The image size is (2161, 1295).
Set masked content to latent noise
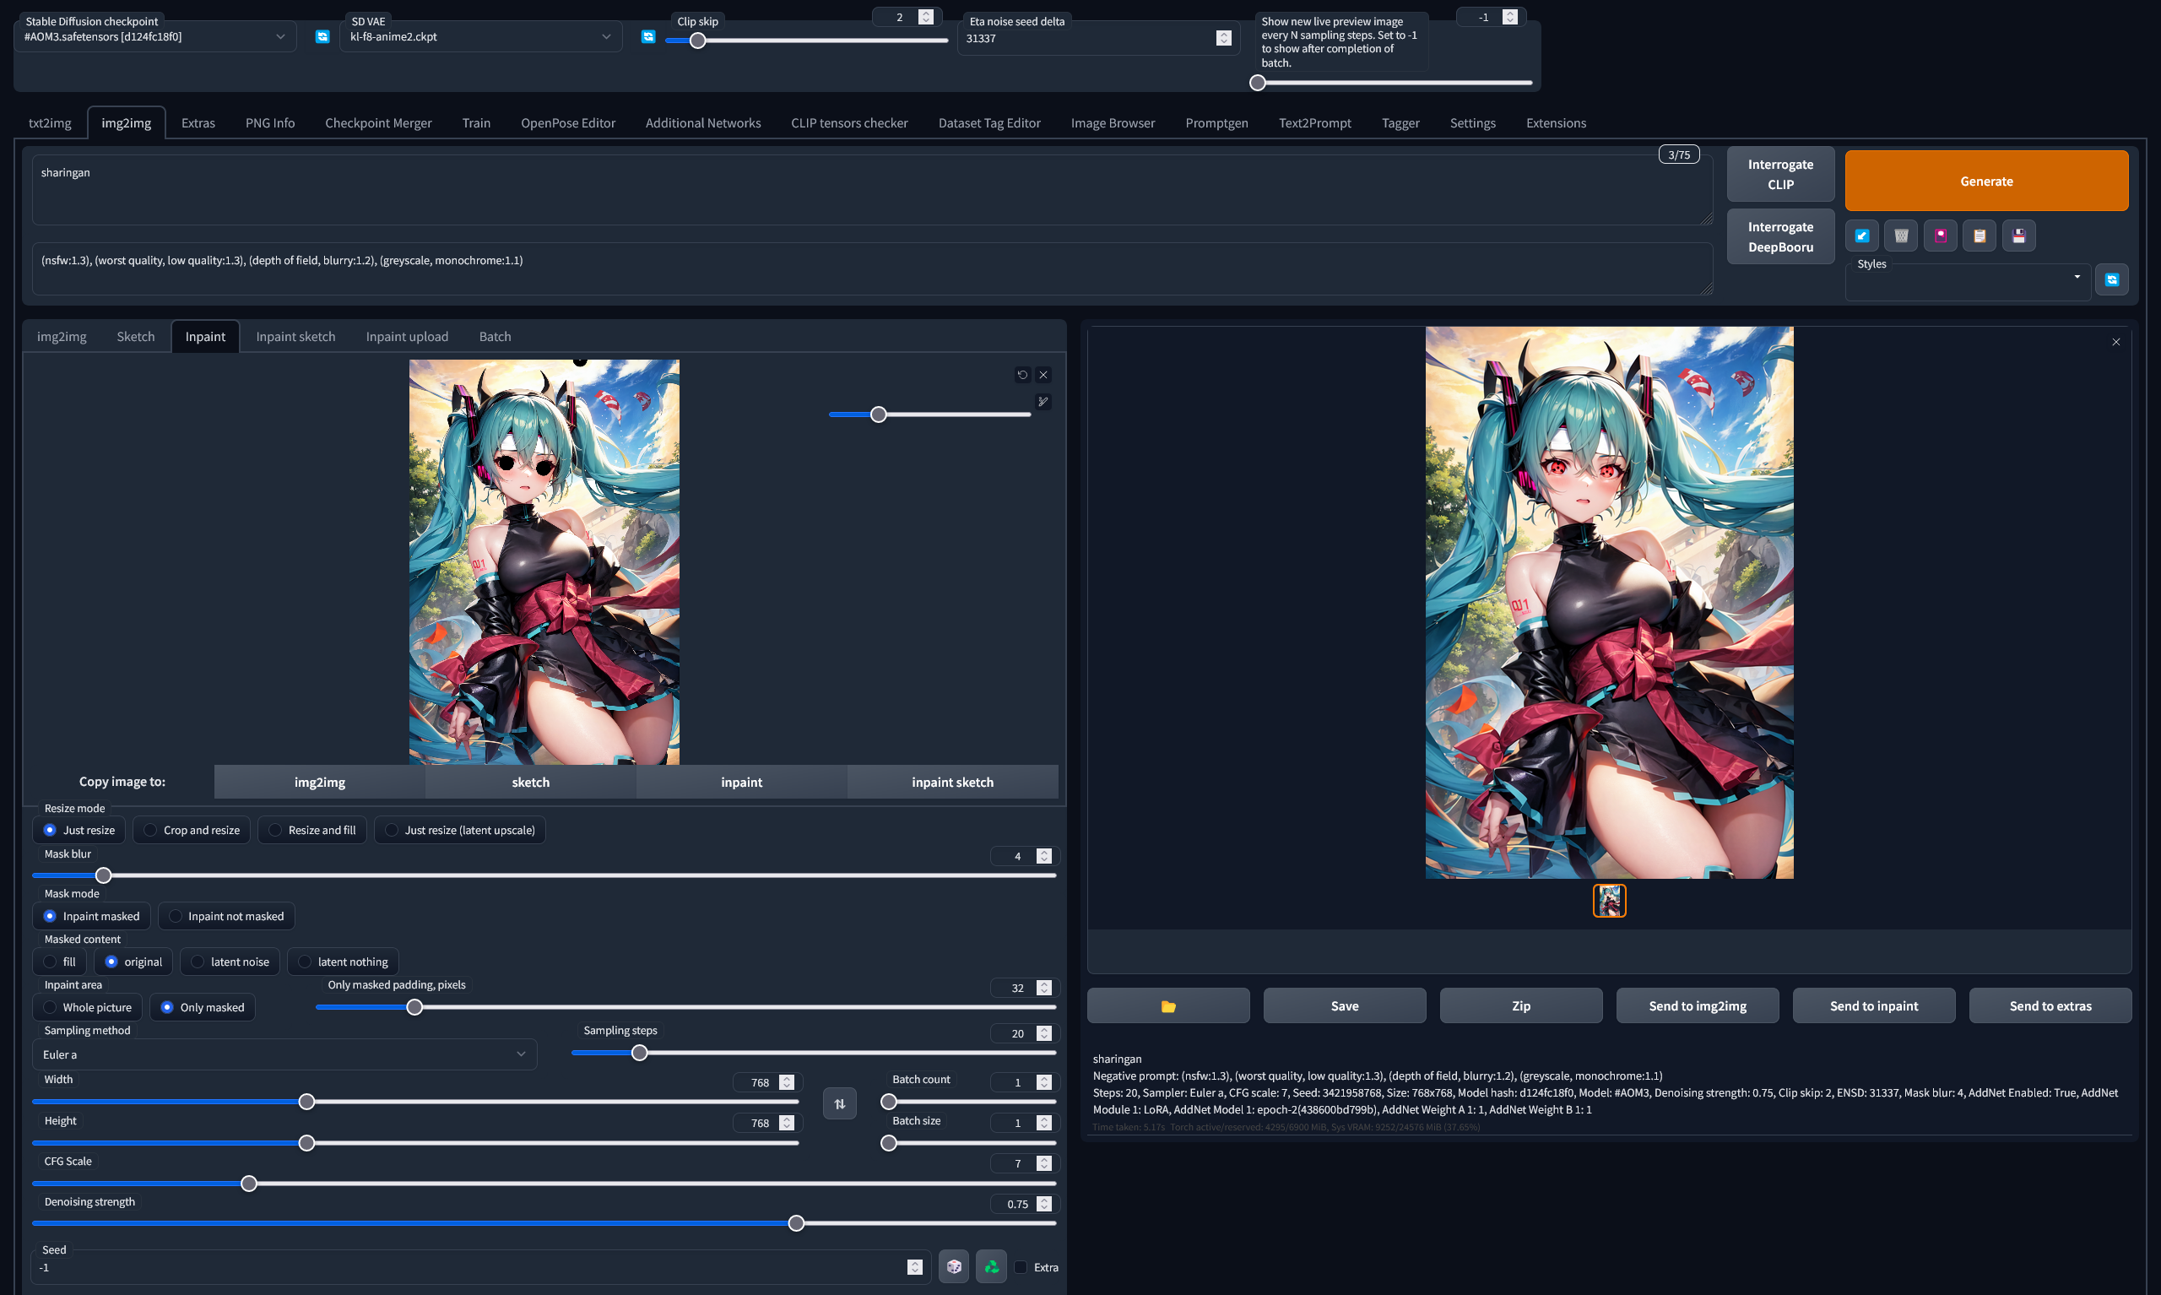tap(230, 962)
